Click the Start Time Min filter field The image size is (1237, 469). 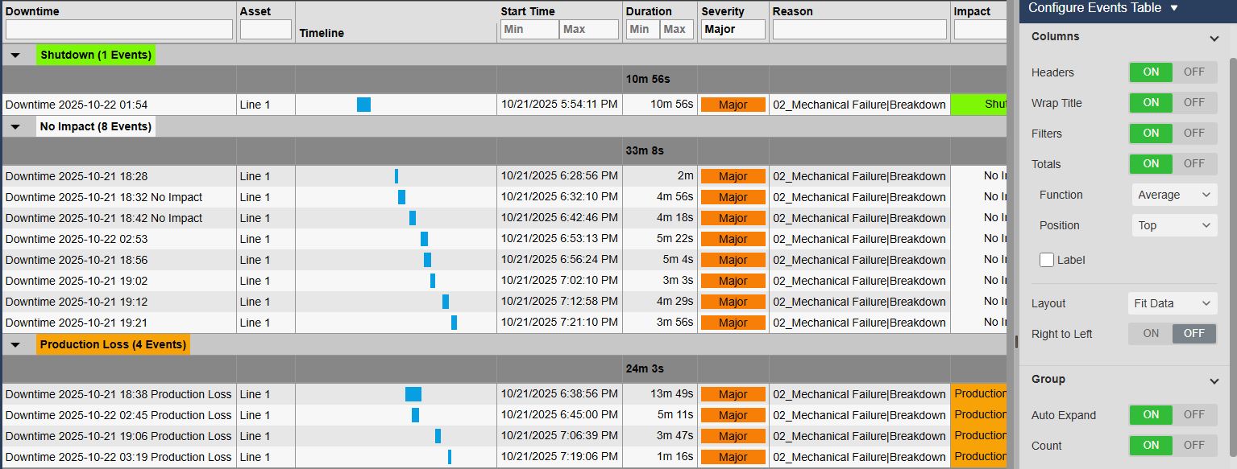pyautogui.click(x=529, y=30)
